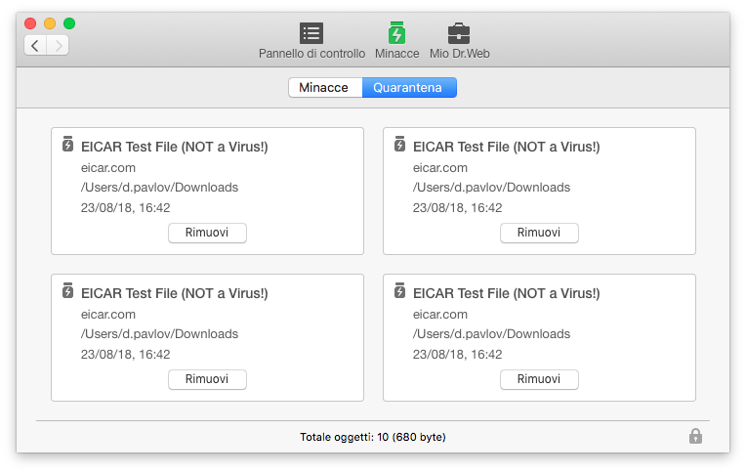
Task: Click the lock icon at bottom right
Action: [x=695, y=436]
